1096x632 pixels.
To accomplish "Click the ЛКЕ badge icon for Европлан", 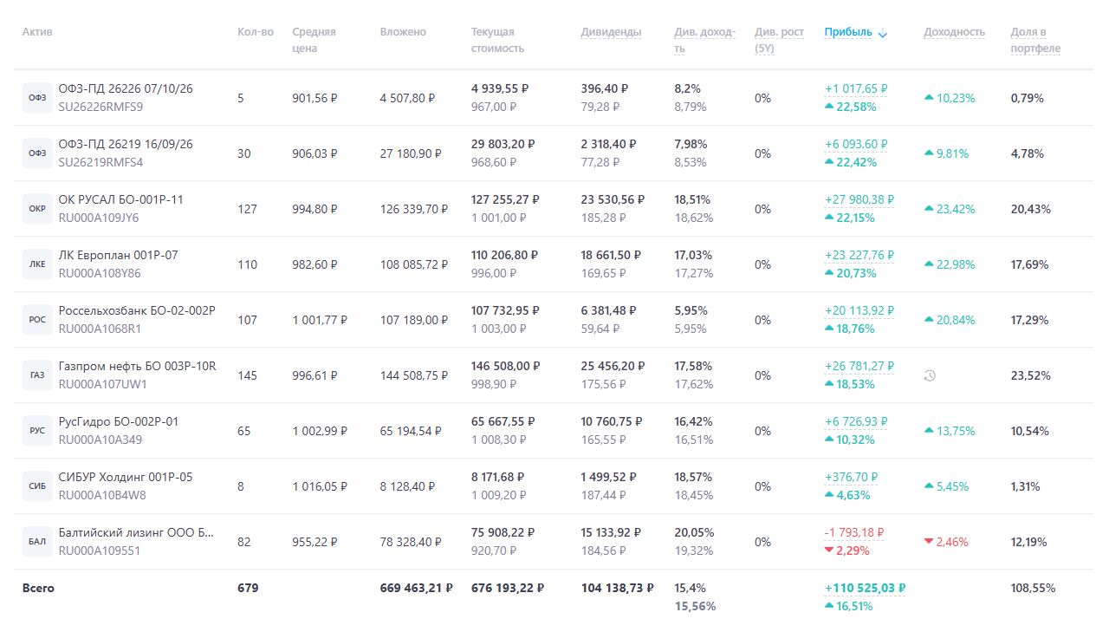I will click(37, 264).
